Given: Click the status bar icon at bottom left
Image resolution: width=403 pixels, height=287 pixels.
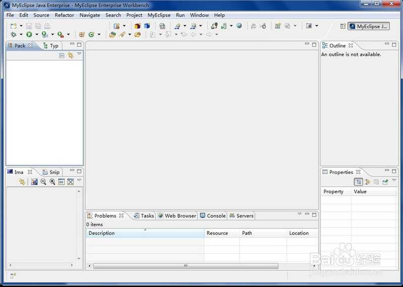Looking at the screenshot, I should pos(13,276).
